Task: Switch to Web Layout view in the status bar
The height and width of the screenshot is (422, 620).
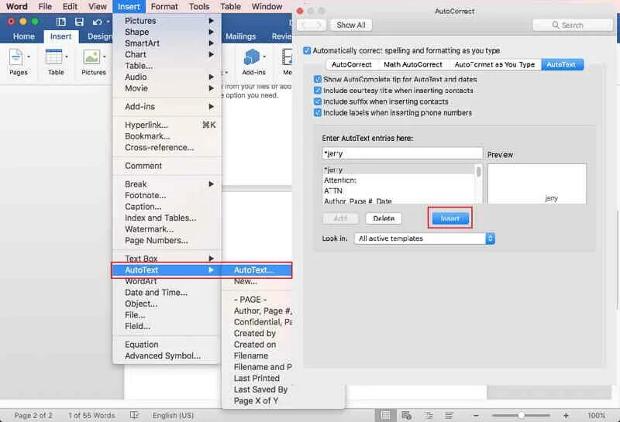Action: [406, 415]
